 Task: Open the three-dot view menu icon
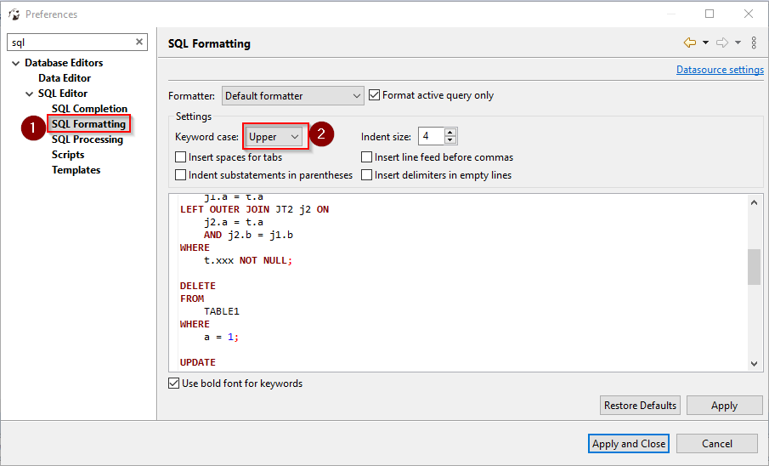coord(754,43)
